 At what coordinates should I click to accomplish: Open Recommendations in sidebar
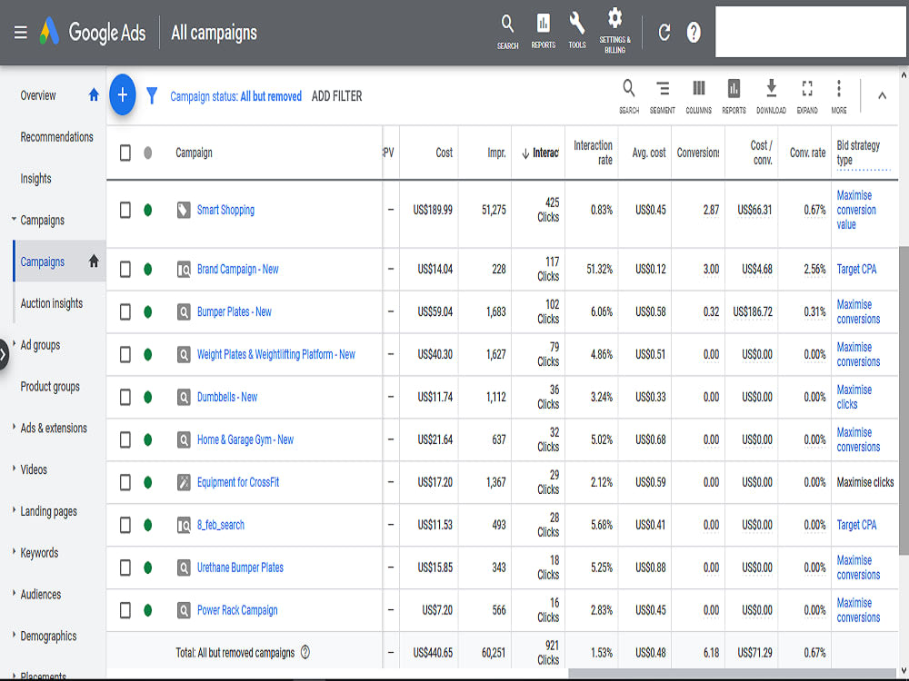(56, 137)
